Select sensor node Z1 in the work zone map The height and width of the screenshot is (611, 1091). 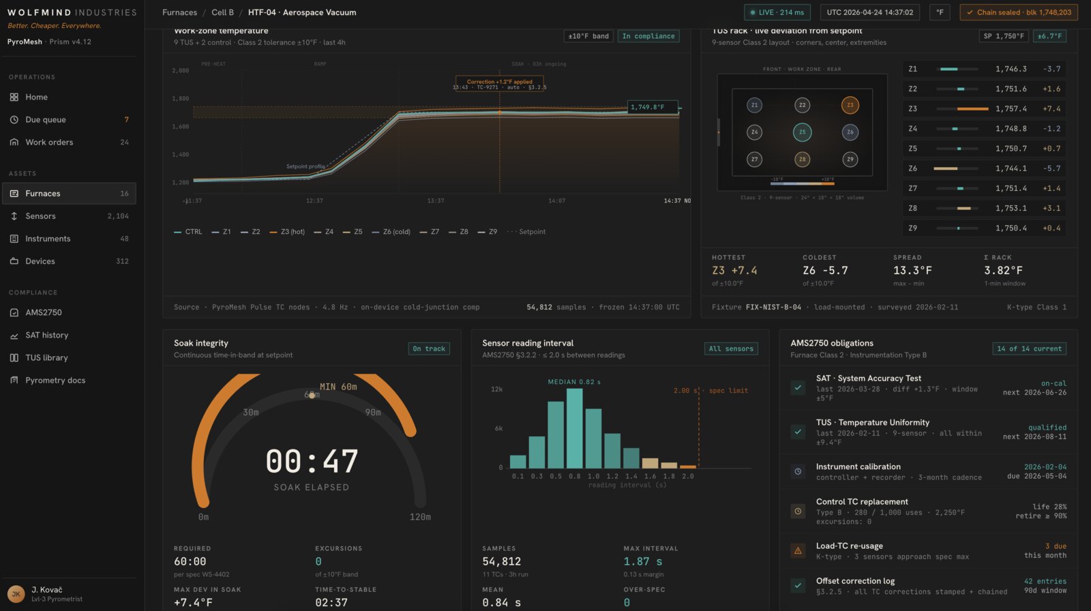pos(754,105)
